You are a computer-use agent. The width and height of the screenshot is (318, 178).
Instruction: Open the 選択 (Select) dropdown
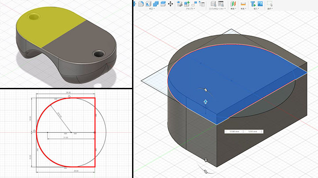click(x=269, y=9)
